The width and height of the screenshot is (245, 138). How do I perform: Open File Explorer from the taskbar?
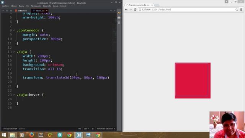[12, 135]
